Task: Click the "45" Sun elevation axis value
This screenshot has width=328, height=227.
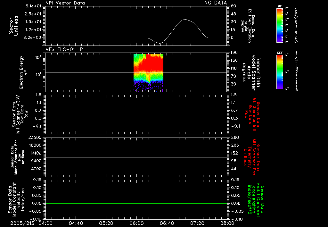Action: pyautogui.click(x=234, y=14)
